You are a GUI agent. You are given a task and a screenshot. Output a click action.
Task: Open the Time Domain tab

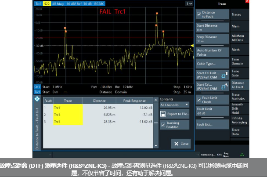coord(239,61)
